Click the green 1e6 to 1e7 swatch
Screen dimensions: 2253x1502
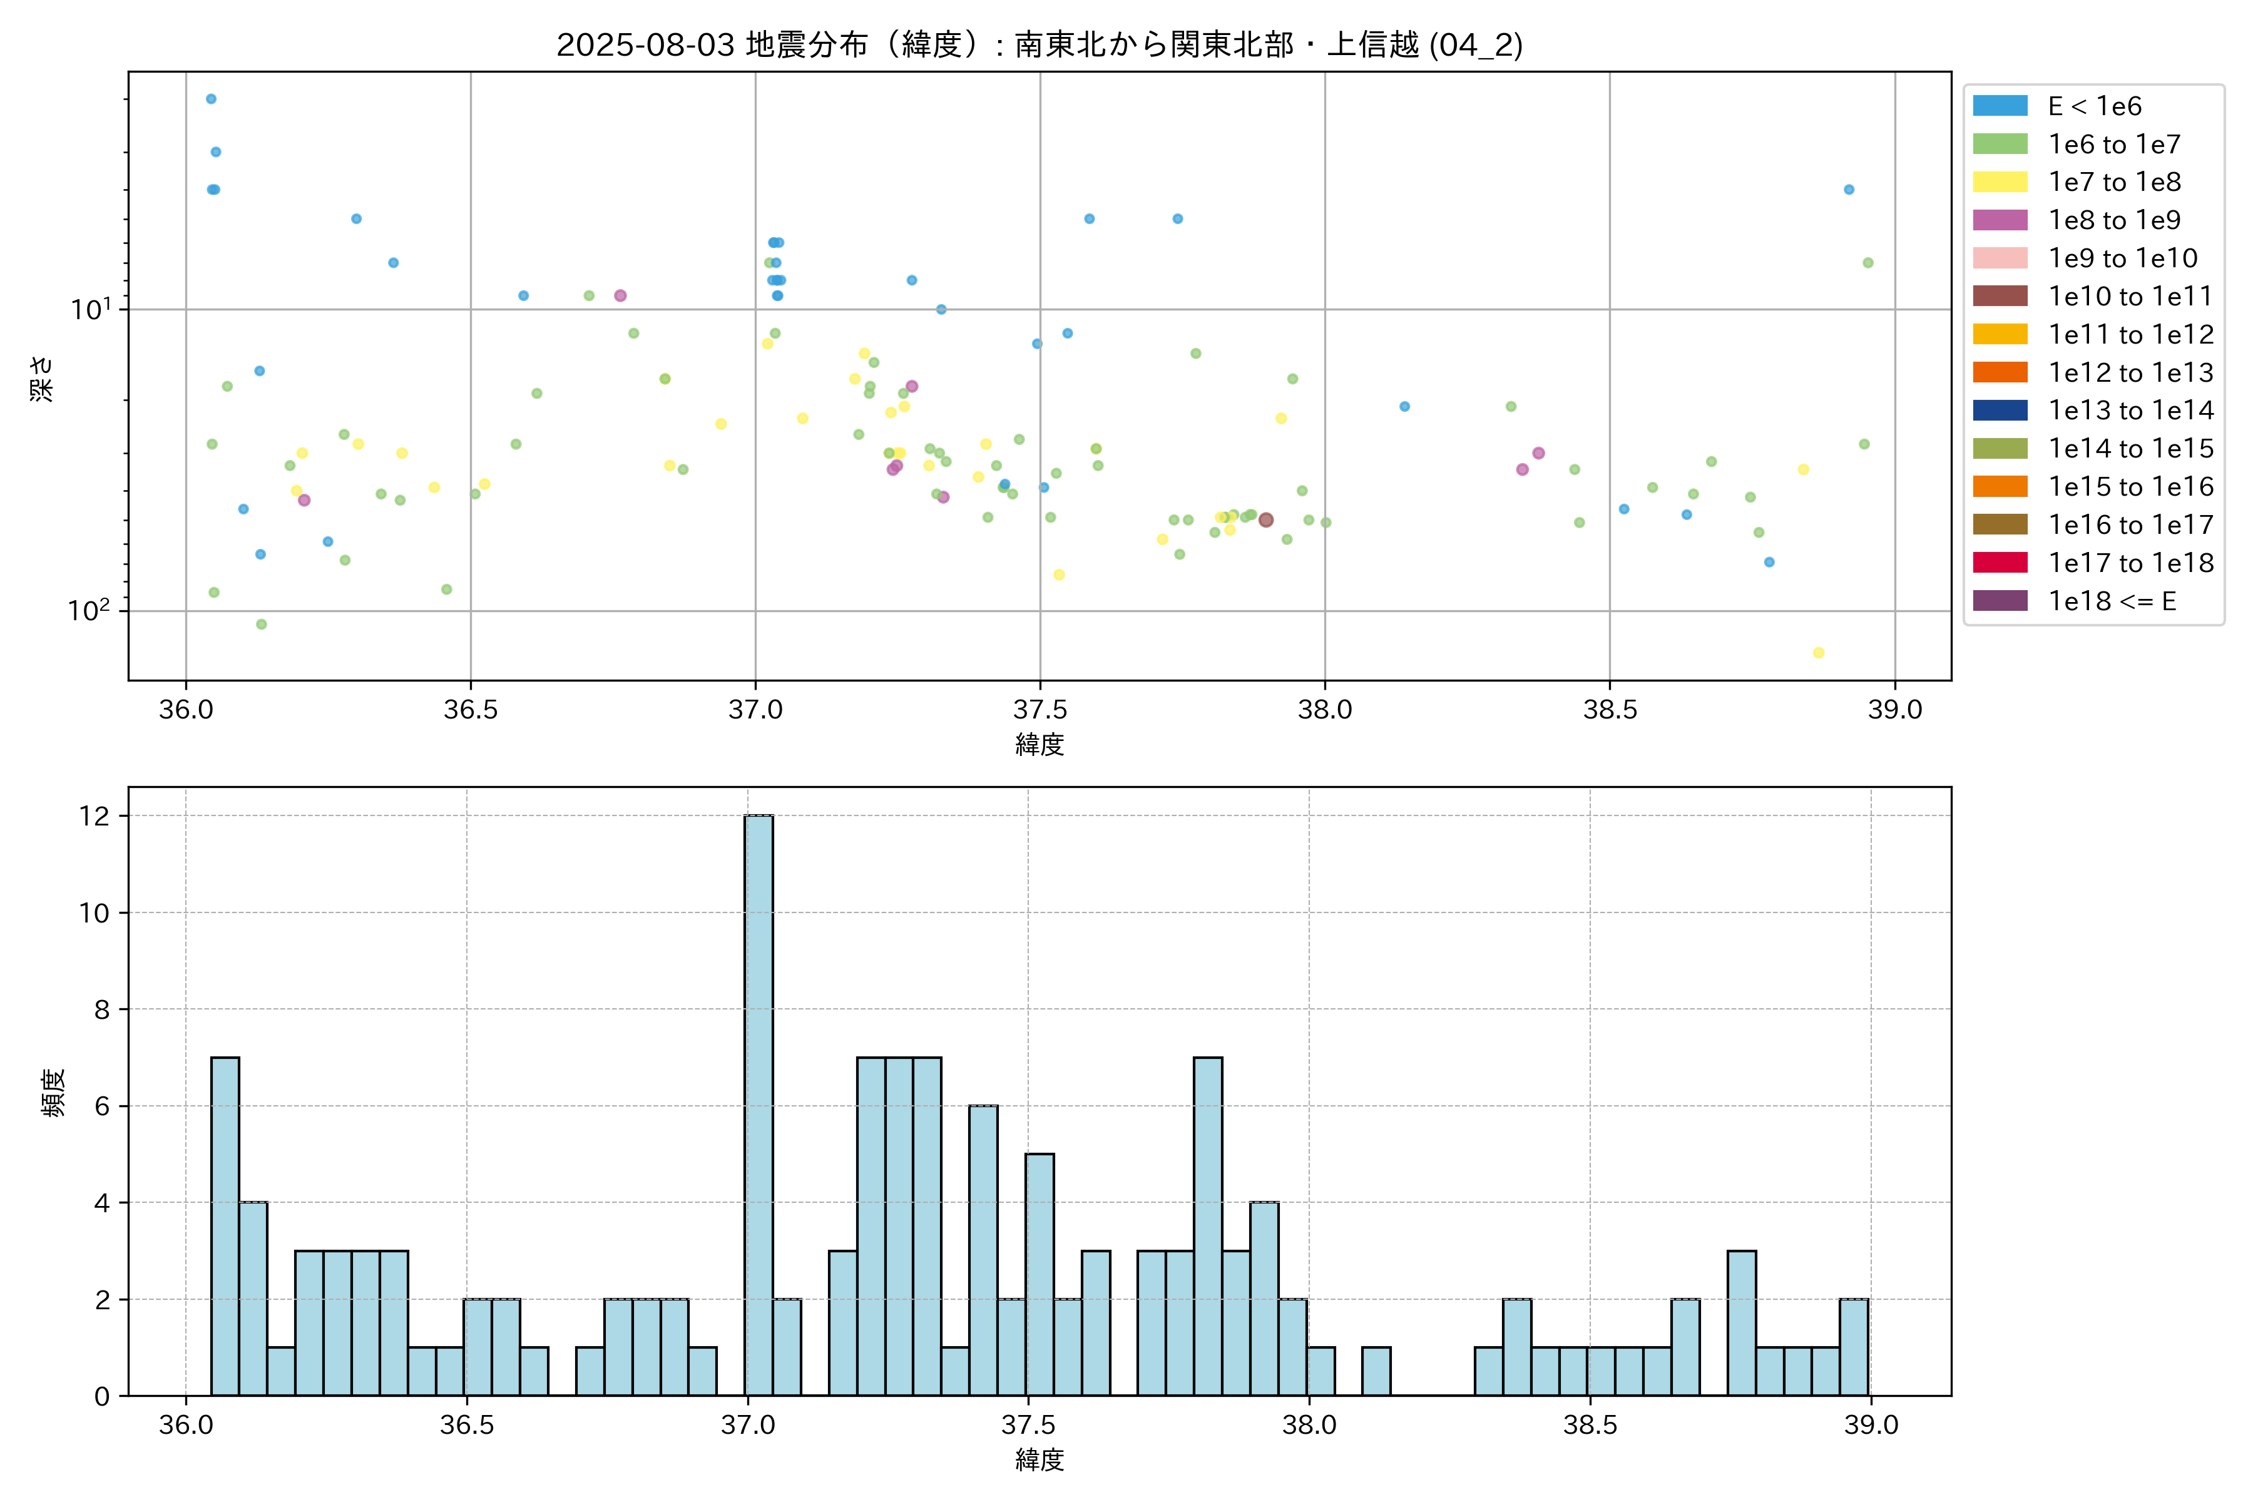(x=2000, y=145)
